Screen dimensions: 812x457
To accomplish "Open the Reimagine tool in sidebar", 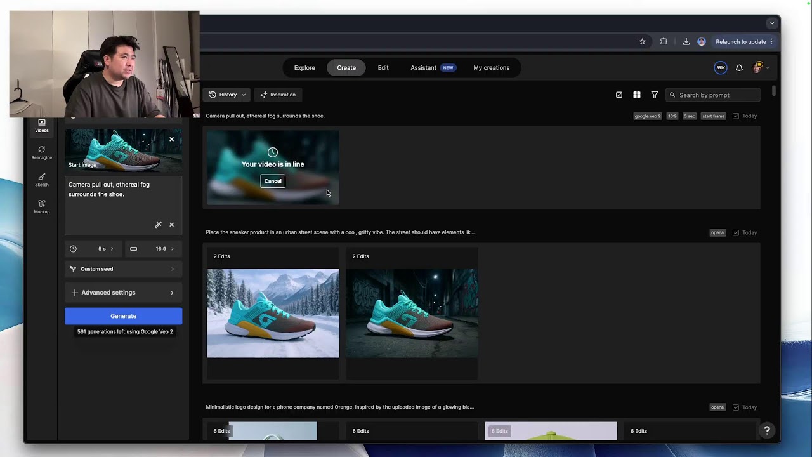I will click(42, 153).
